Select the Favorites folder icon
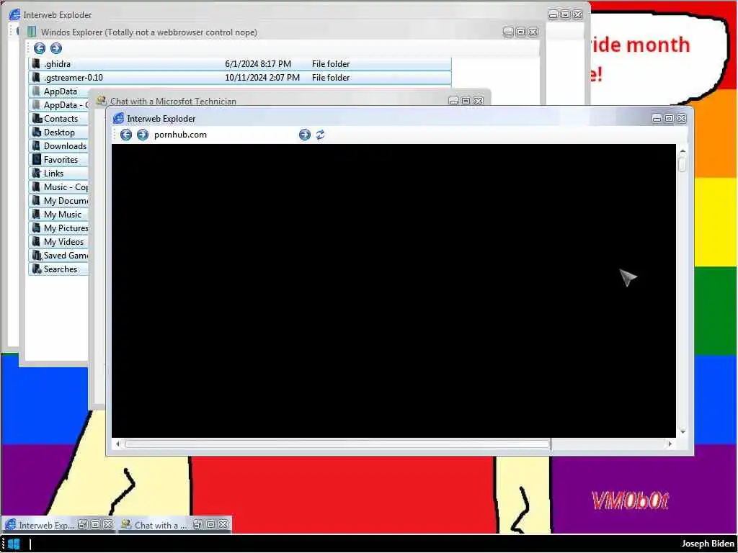 [x=36, y=159]
